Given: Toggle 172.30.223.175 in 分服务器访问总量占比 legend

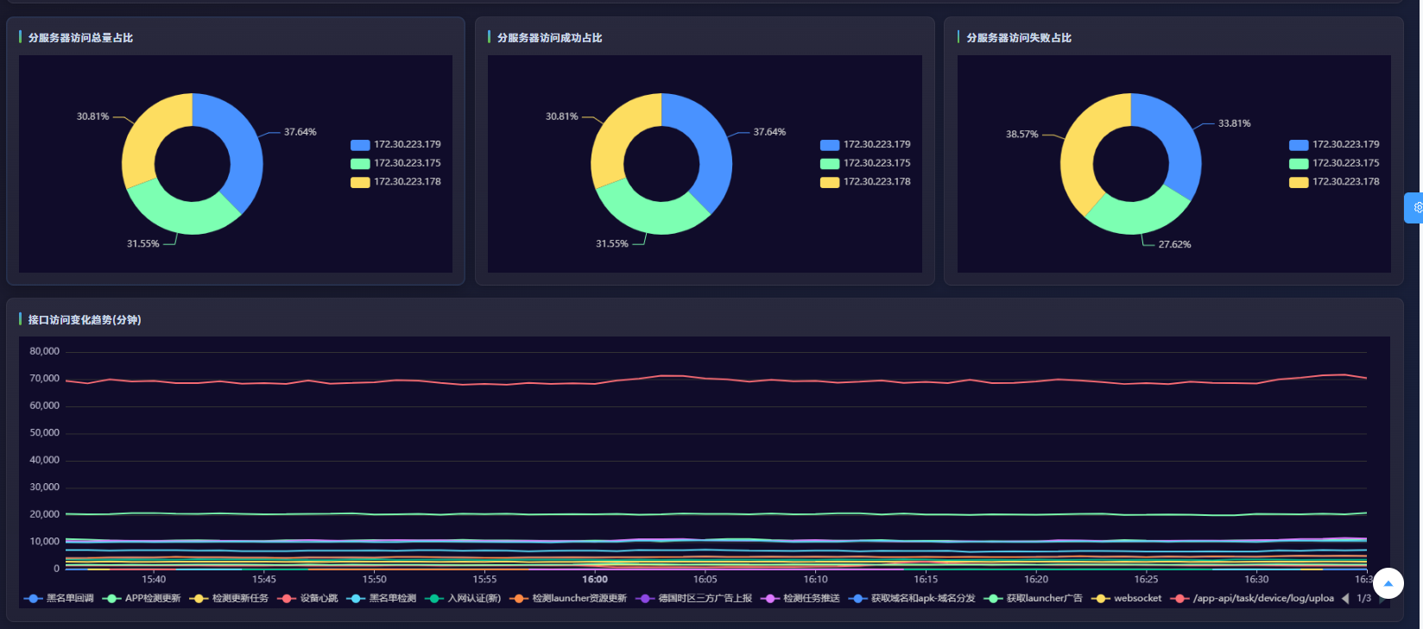Looking at the screenshot, I should pos(395,163).
